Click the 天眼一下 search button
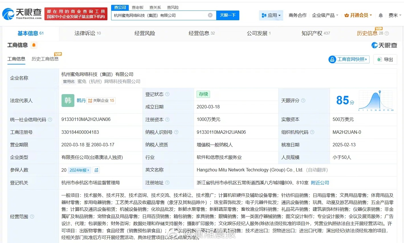Viewport: 404px width, 243px height. [x=228, y=15]
